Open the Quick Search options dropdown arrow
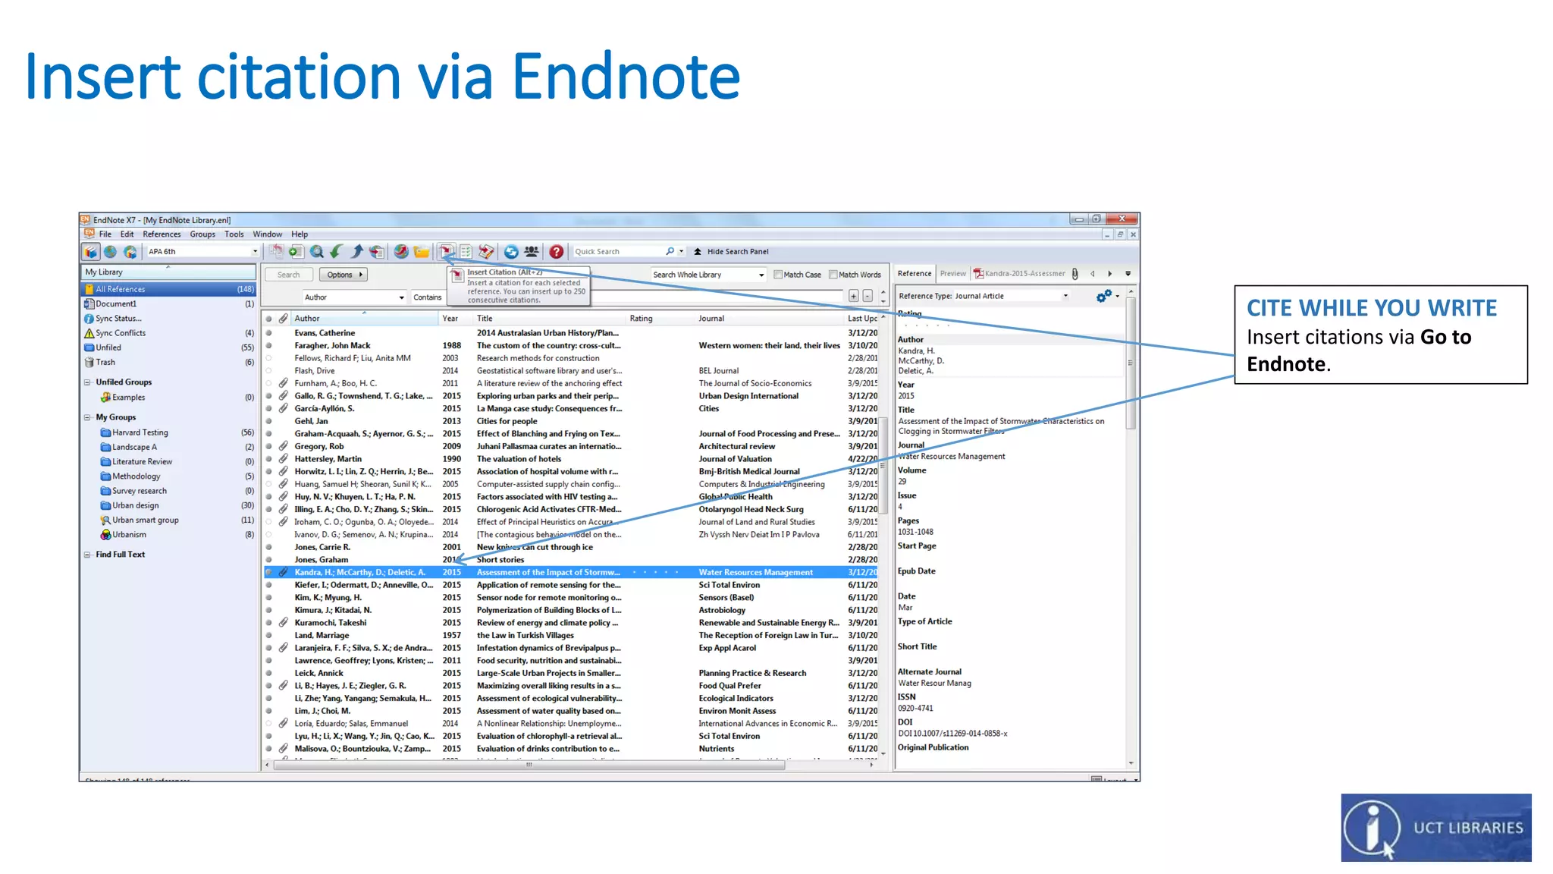 [x=681, y=251]
